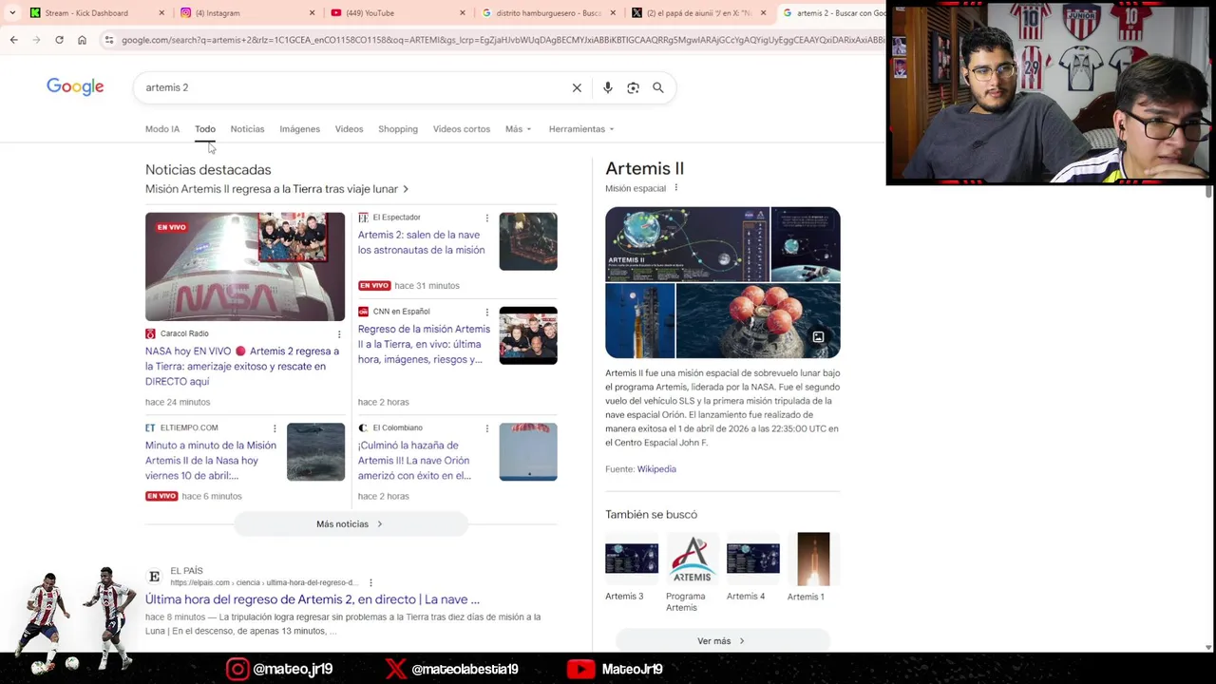Expand the Herramientas dropdown

pyautogui.click(x=581, y=129)
